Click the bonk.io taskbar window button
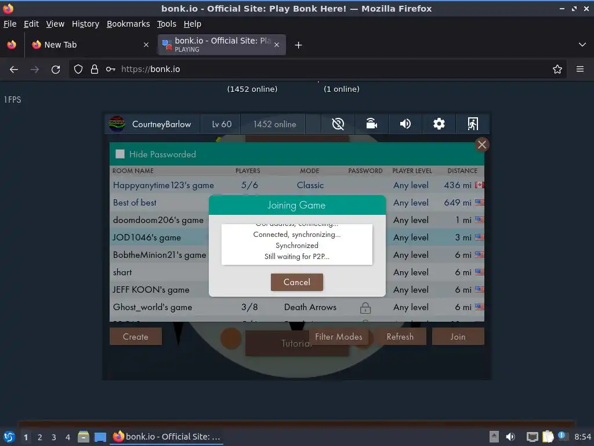This screenshot has width=594, height=446. coord(166,437)
